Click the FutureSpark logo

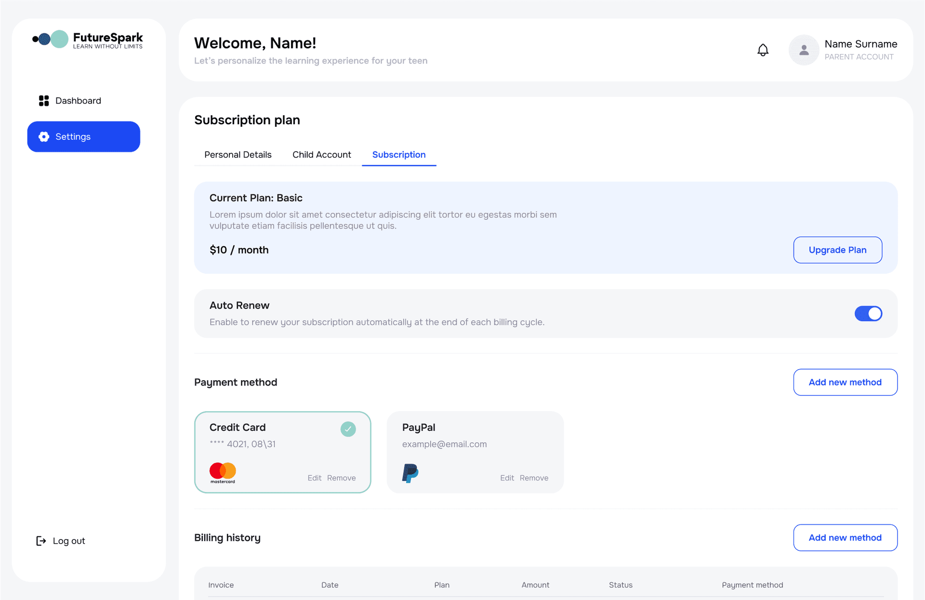click(x=87, y=40)
